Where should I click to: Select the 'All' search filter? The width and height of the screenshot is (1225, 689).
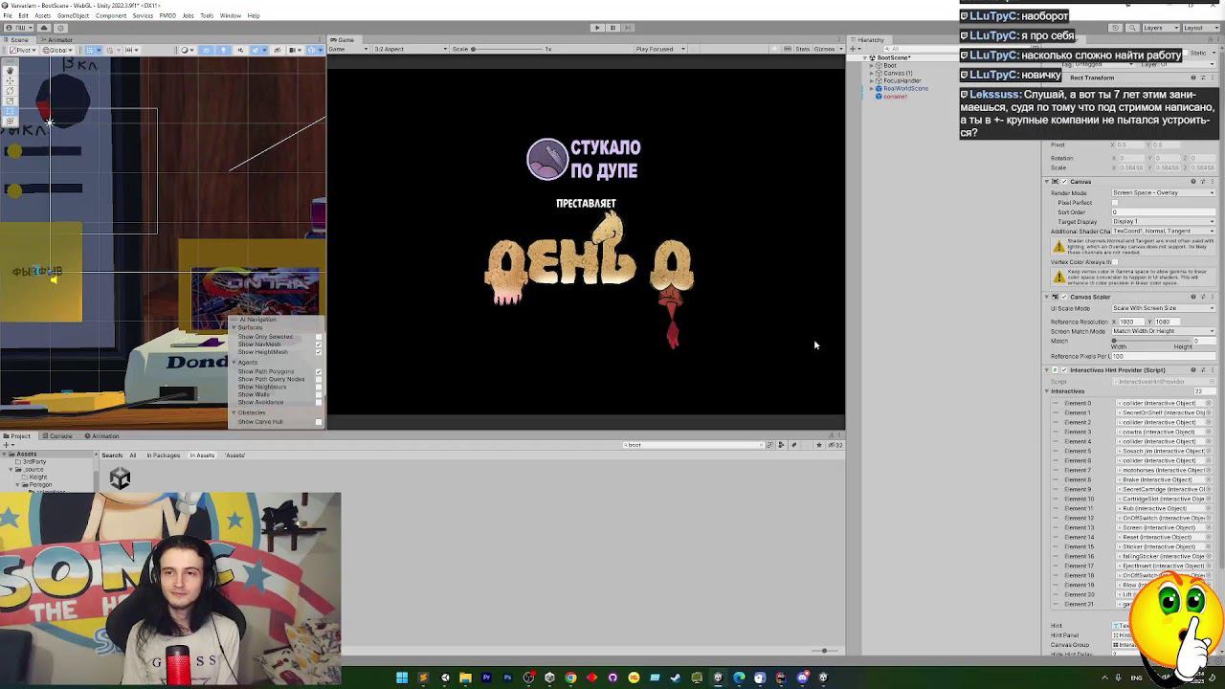pos(132,456)
